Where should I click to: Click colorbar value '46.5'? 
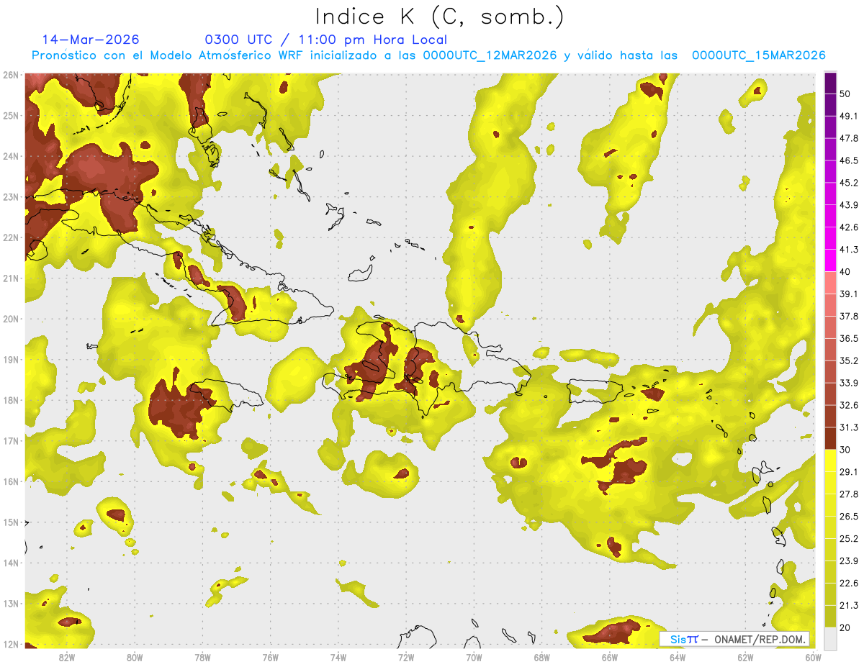(x=849, y=160)
